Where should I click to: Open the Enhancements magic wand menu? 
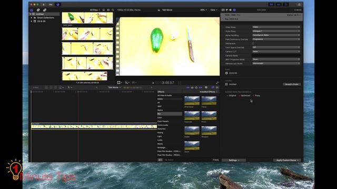(x=127, y=82)
